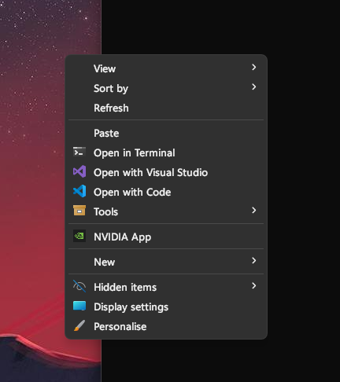Expand the Hidden items submenu chevron
Screen dimensions: 340x382
pos(253,285)
